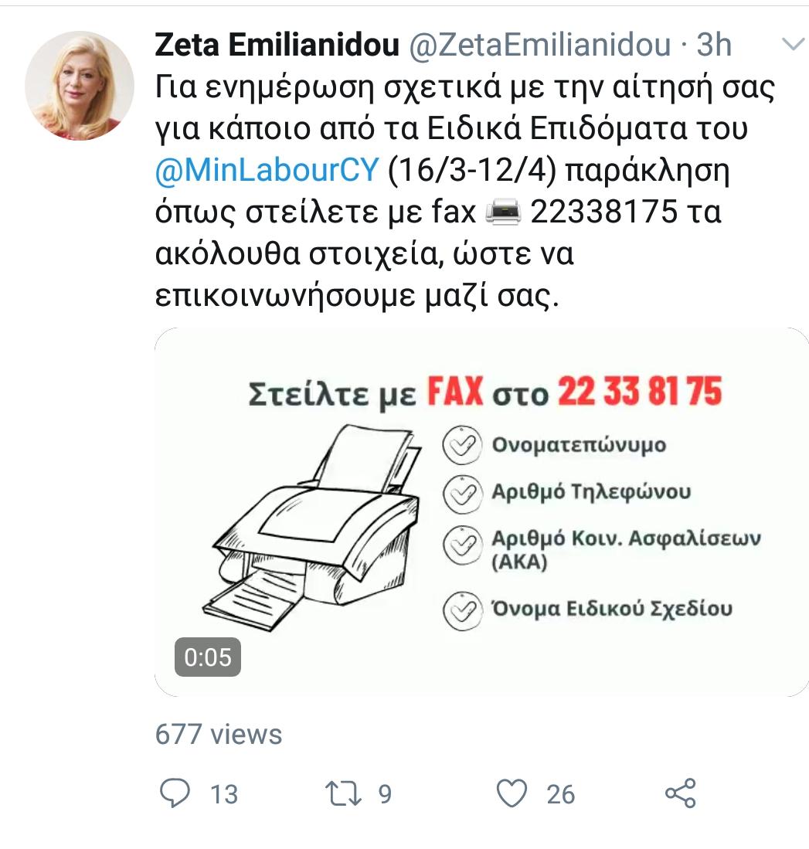Image resolution: width=809 pixels, height=849 pixels.
Task: Open the @ZetaEmilianidou handle
Action: tap(540, 44)
